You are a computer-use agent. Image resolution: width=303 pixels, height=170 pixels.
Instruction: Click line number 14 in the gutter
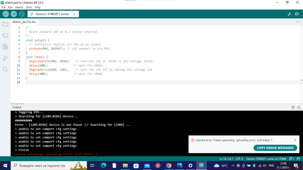click(x=18, y=82)
